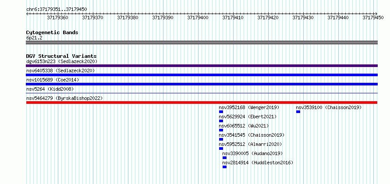Viewport: 390px width, 184px height.
Task: Click small blue nsv3952168 variant block
Action: click(221, 112)
